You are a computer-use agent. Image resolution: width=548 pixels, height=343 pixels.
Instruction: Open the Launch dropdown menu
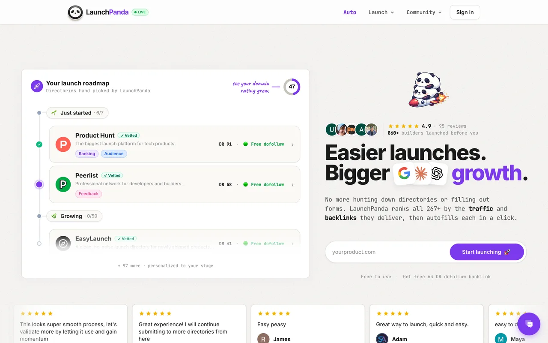coord(381,12)
